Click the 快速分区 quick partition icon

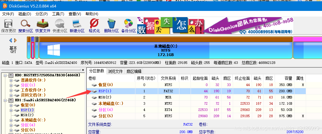[x=60, y=24]
